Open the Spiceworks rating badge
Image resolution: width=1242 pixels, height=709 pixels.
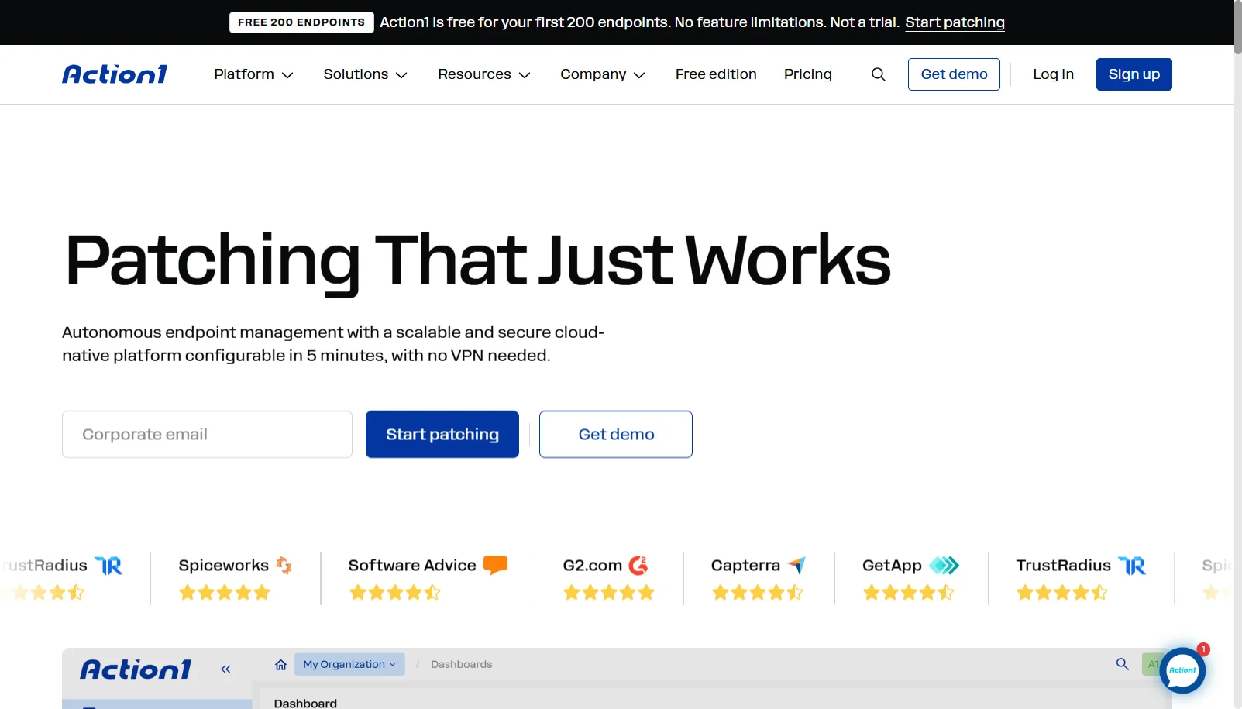click(x=235, y=578)
